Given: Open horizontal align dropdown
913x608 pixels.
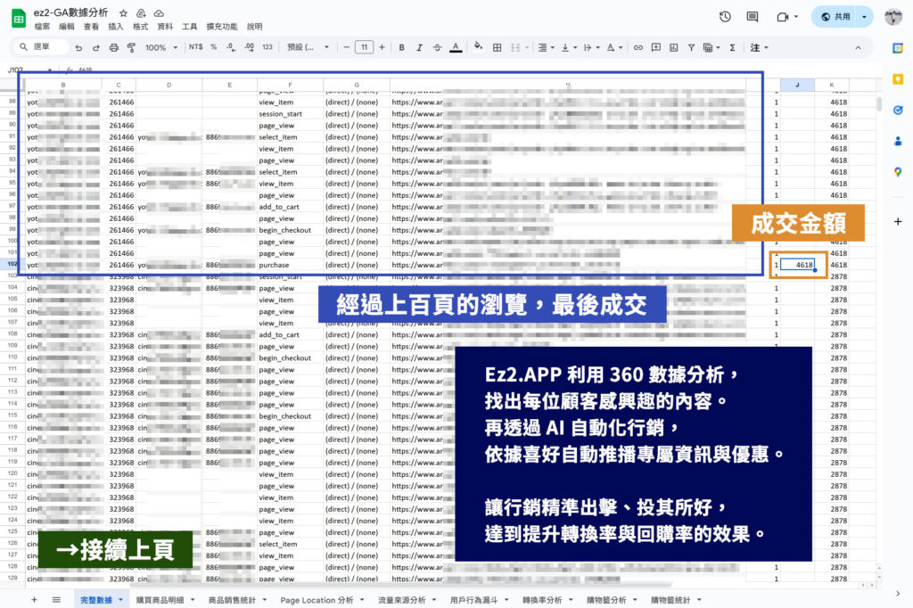Looking at the screenshot, I should (546, 48).
